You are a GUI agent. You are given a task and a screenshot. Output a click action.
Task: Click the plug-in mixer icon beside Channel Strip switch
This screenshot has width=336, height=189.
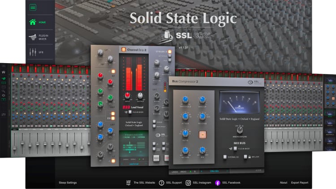(x=126, y=112)
